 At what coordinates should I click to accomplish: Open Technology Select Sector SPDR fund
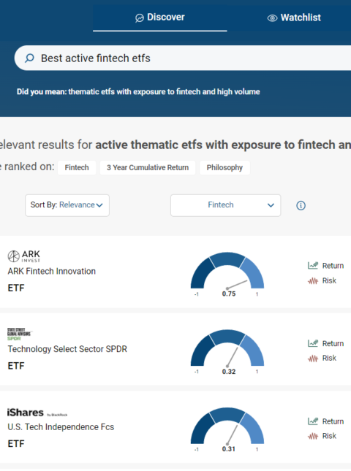67,349
